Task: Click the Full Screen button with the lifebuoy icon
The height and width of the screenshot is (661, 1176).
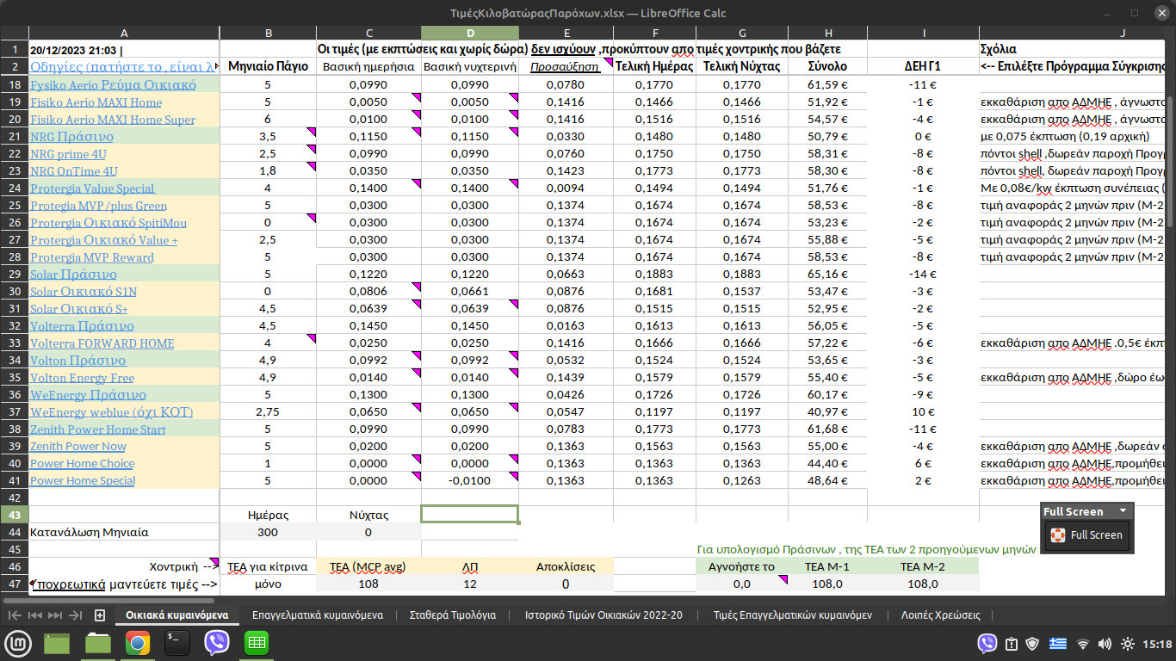Action: [1086, 534]
